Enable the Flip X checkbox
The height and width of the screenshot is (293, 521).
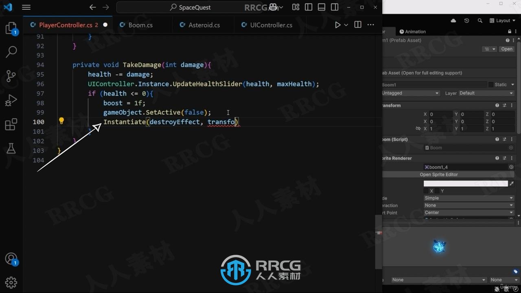tap(426, 191)
